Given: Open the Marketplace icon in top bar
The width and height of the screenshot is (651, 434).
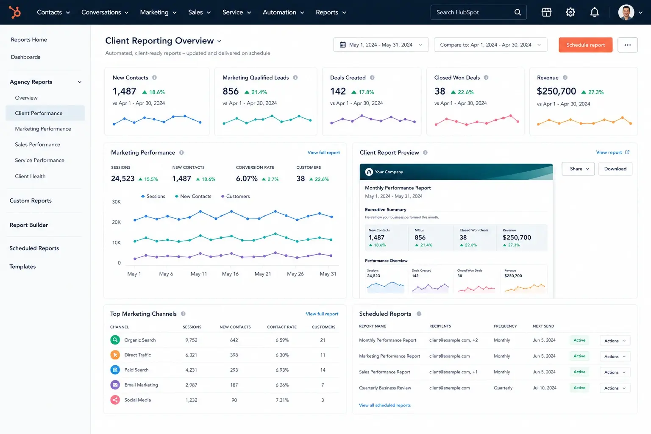Looking at the screenshot, I should (546, 12).
